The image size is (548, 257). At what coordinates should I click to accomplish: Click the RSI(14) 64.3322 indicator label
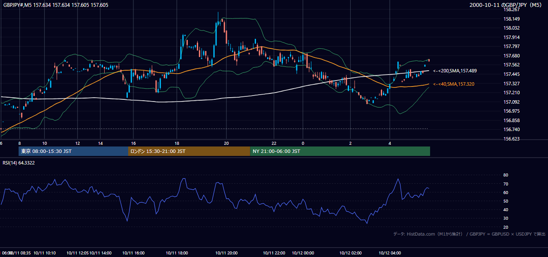pyautogui.click(x=19, y=162)
